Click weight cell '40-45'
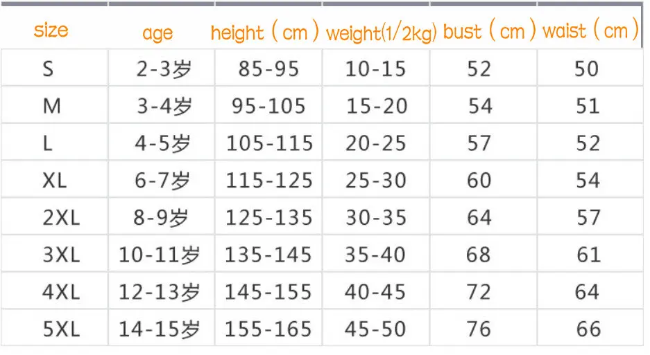Screen dimensions: 650x355 [375, 292]
